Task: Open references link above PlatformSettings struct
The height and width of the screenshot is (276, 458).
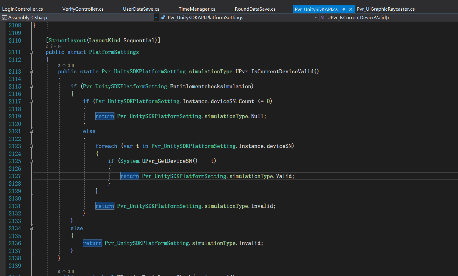Action: point(54,46)
